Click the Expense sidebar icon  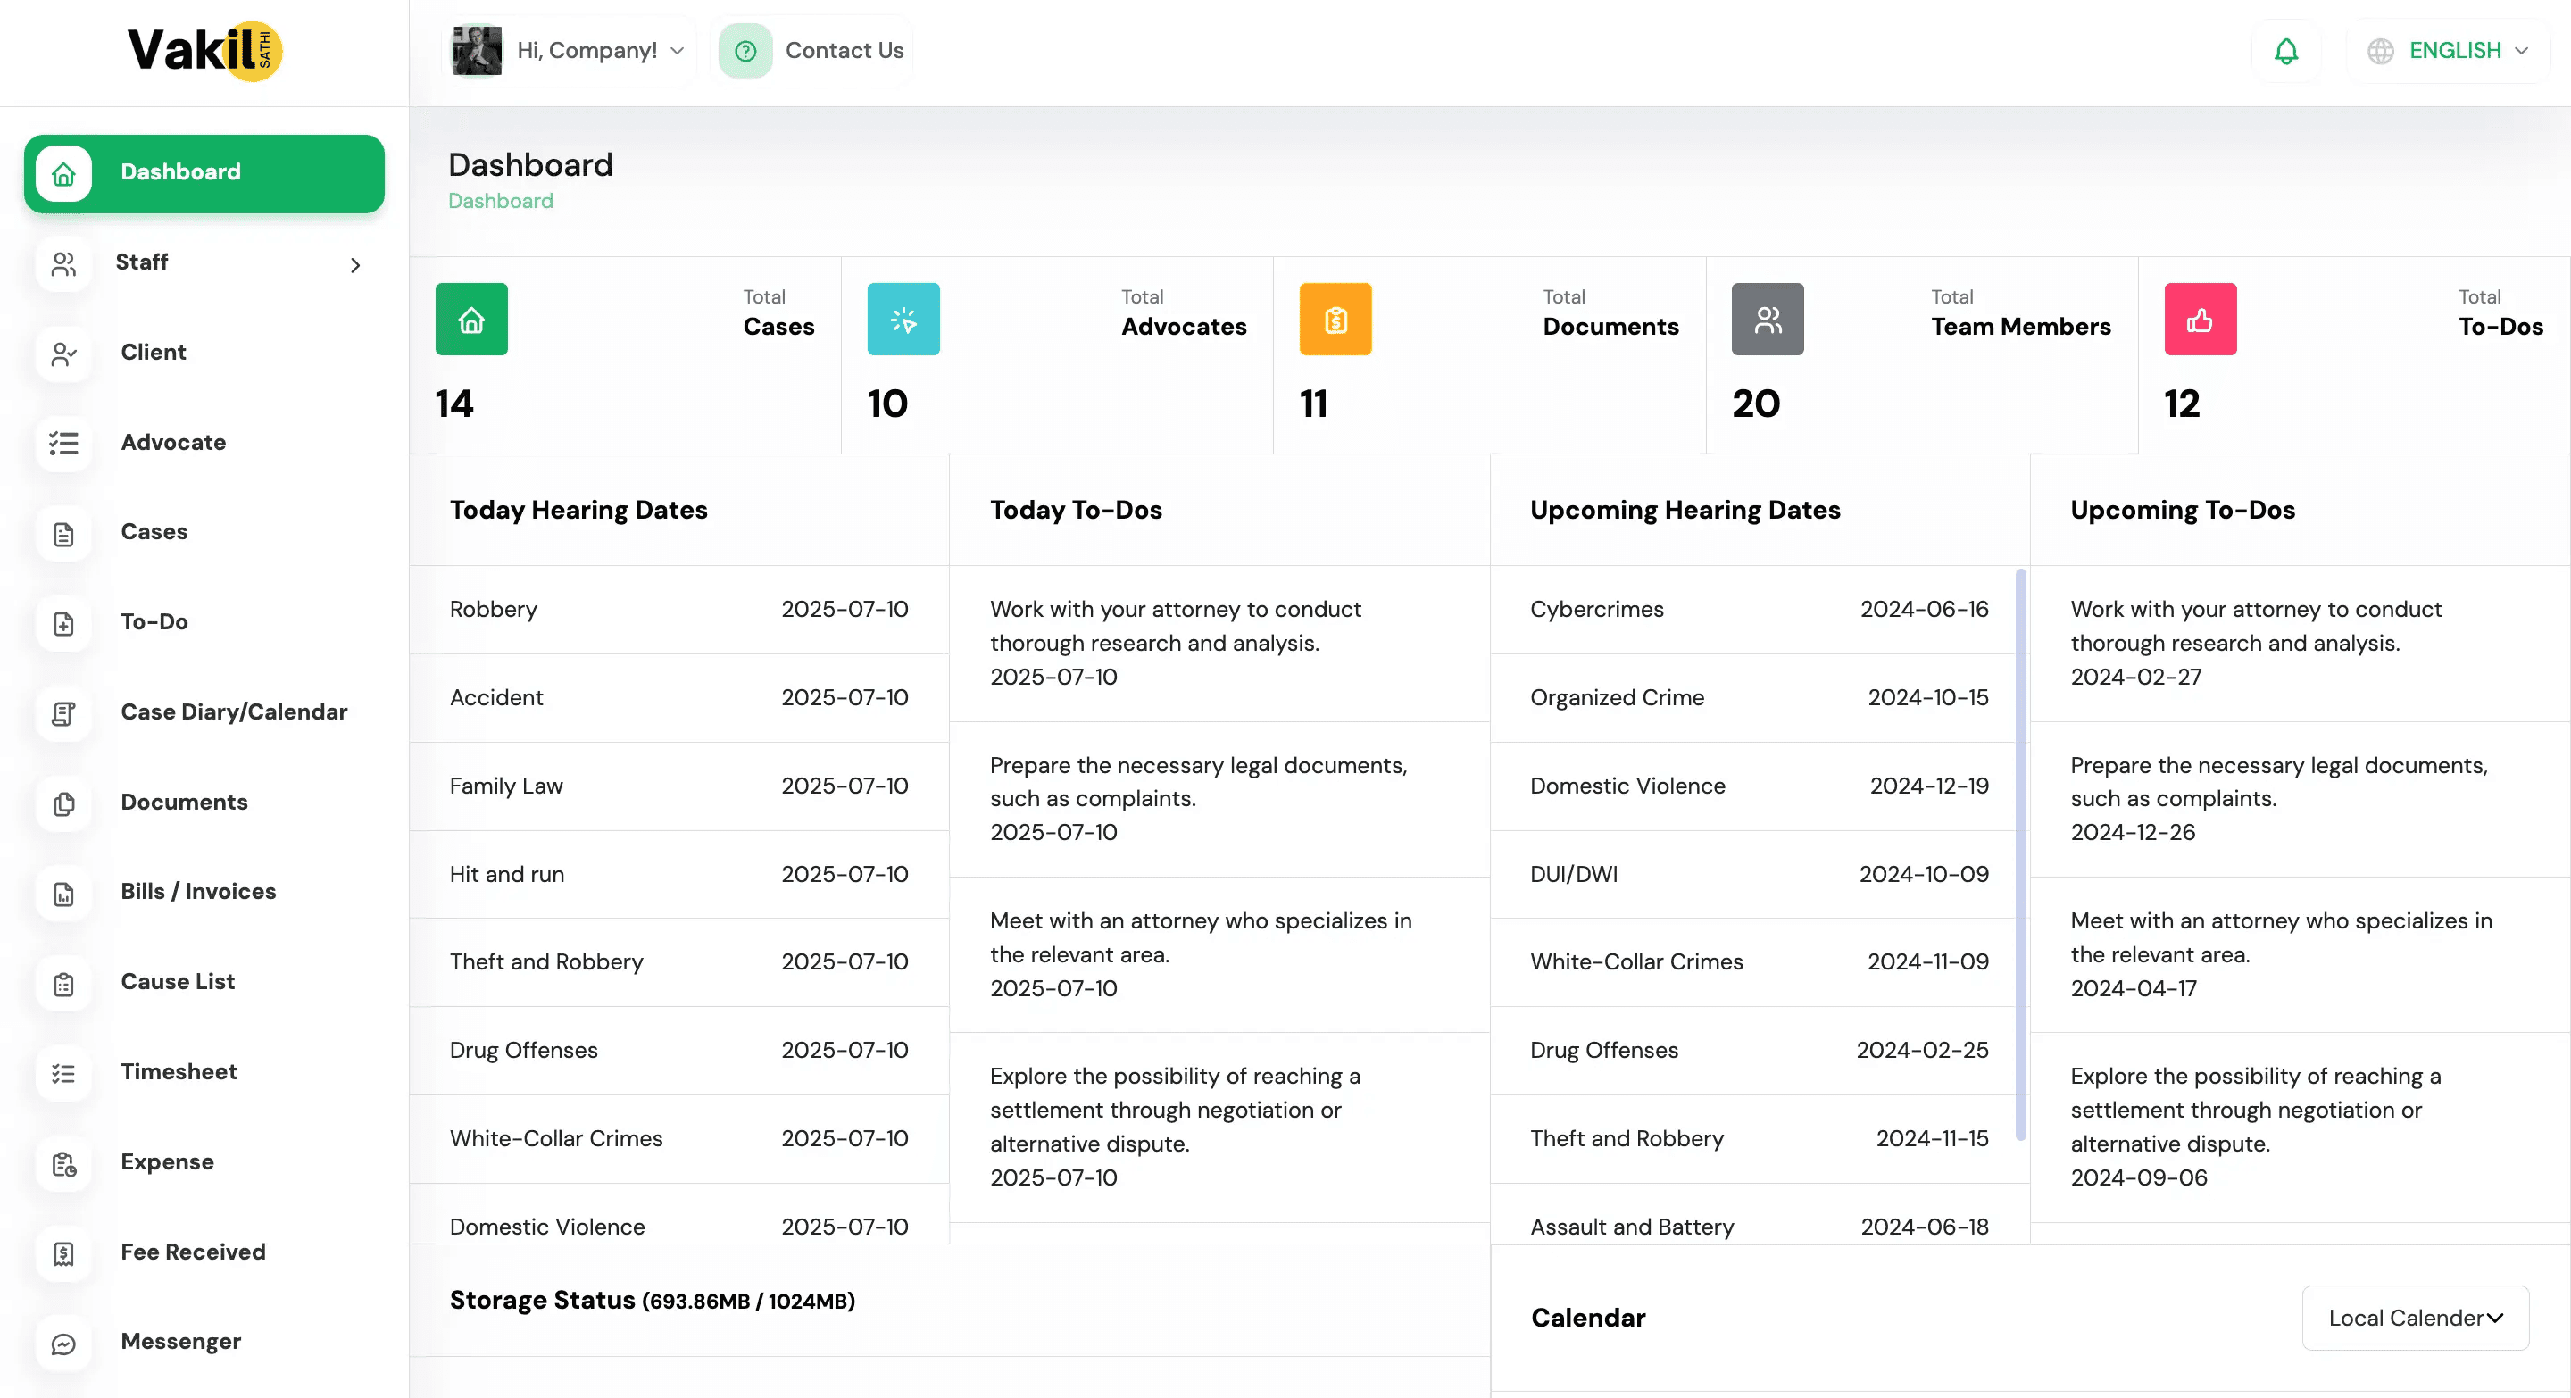point(64,1164)
